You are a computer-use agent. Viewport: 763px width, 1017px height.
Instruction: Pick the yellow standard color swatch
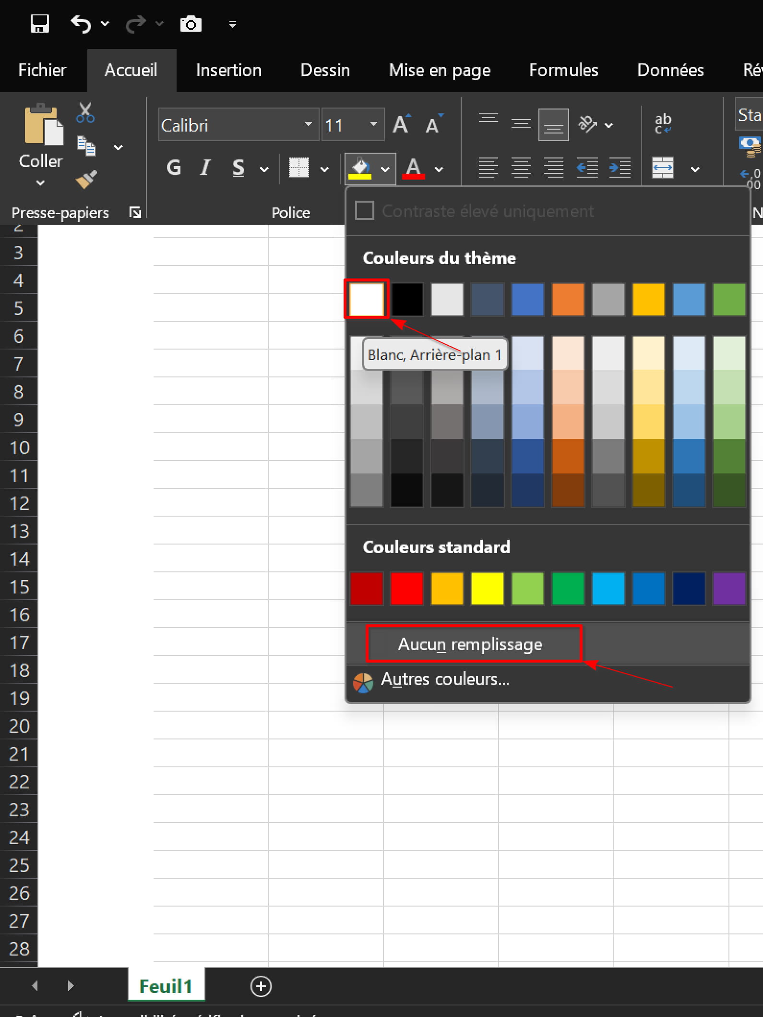487,588
